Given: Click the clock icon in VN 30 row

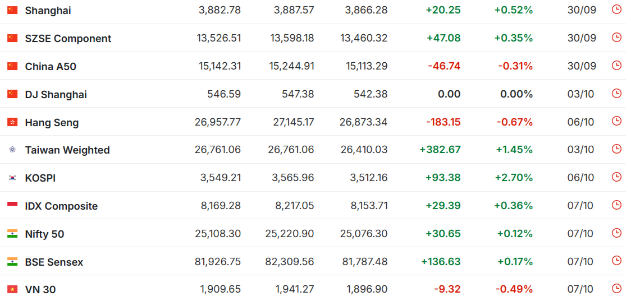Looking at the screenshot, I should click(x=616, y=289).
